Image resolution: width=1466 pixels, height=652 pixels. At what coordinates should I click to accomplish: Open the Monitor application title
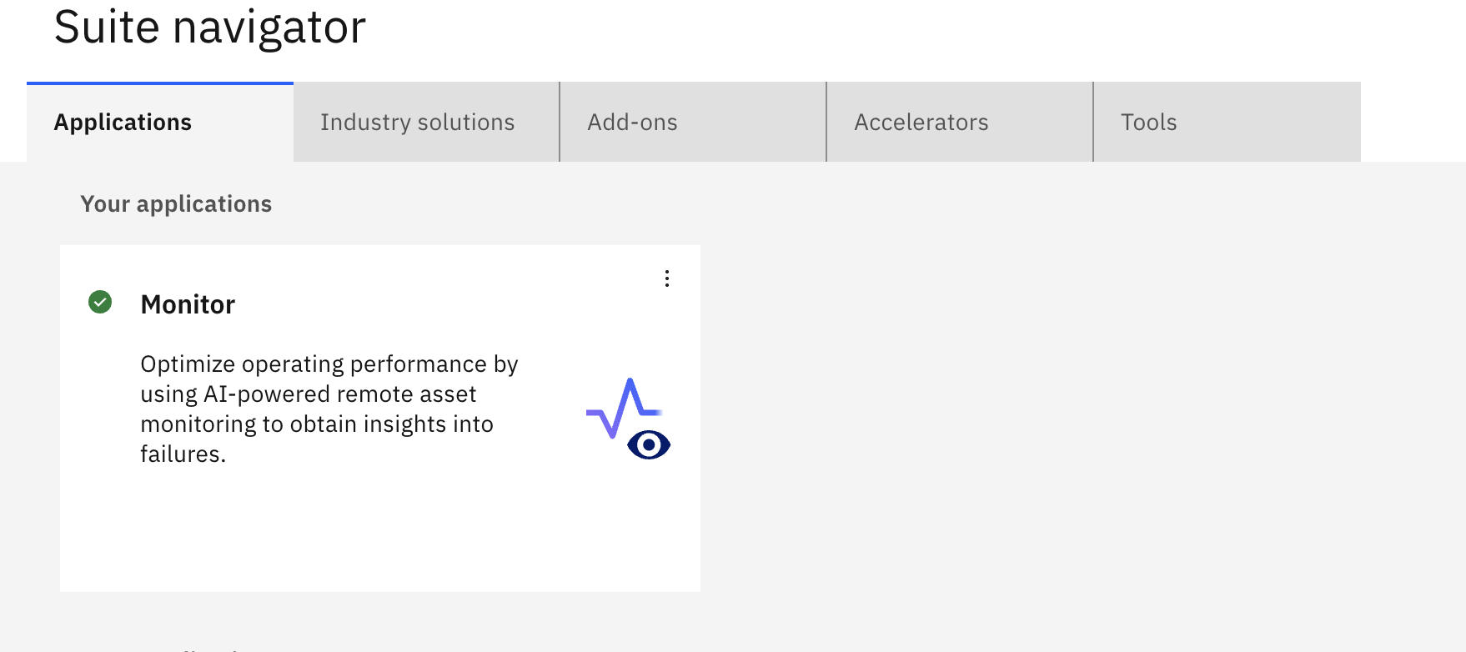click(x=188, y=304)
